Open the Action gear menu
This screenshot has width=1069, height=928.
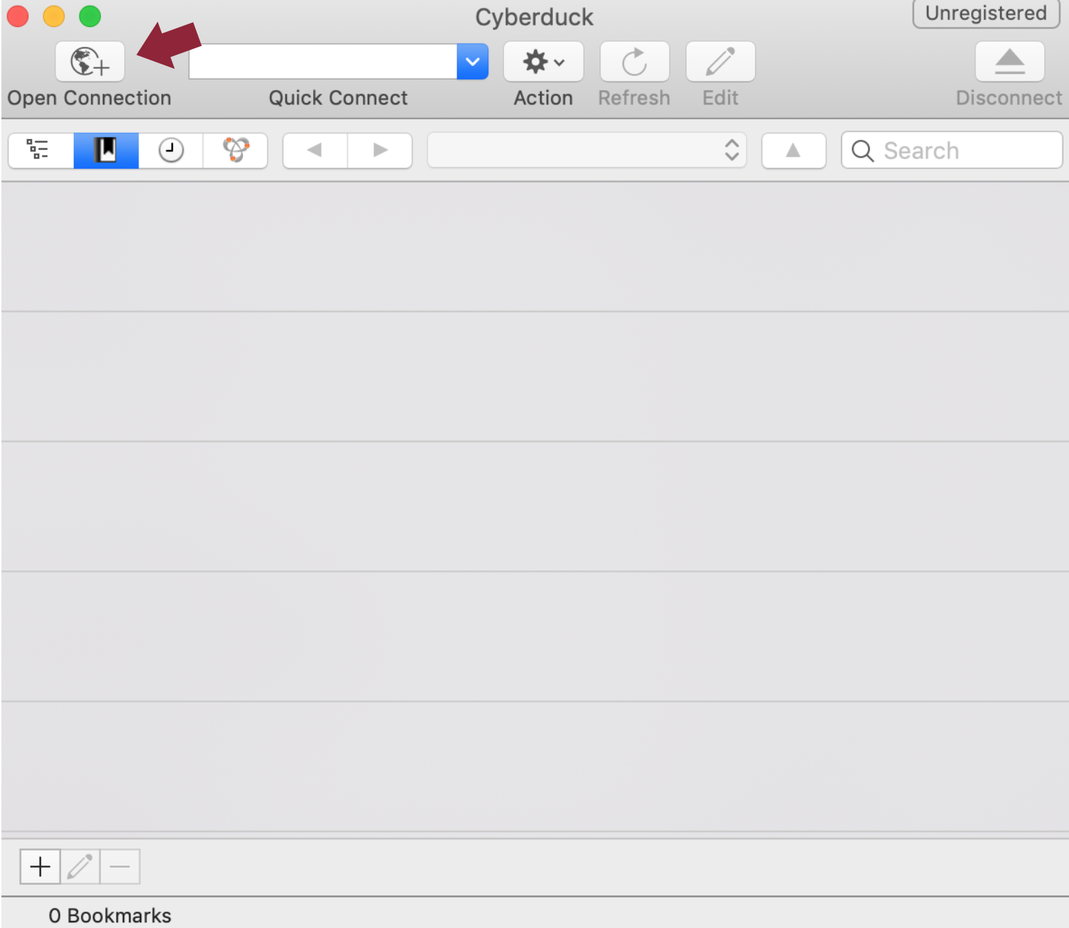(x=543, y=62)
